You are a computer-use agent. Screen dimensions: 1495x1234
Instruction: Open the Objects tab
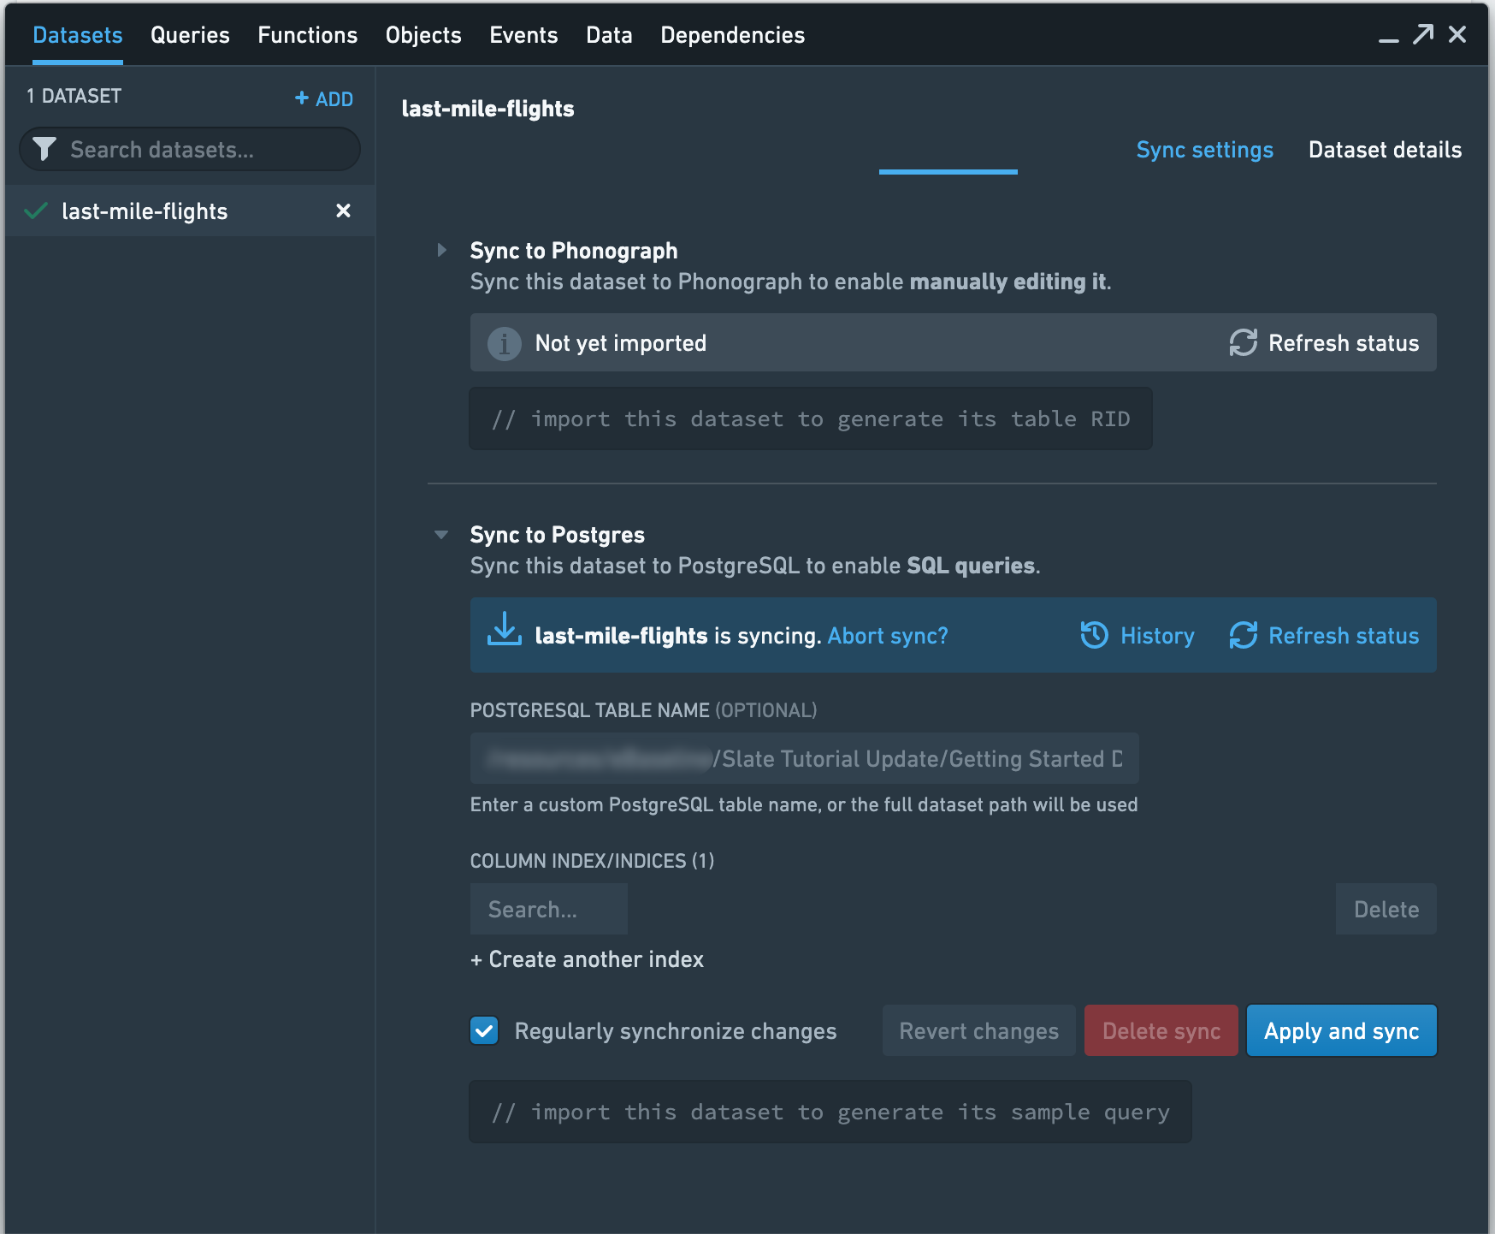[x=423, y=35]
